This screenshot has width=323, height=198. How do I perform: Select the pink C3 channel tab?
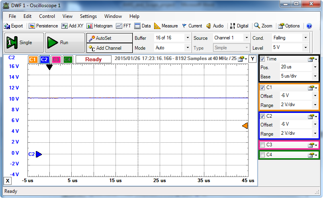pos(56,60)
